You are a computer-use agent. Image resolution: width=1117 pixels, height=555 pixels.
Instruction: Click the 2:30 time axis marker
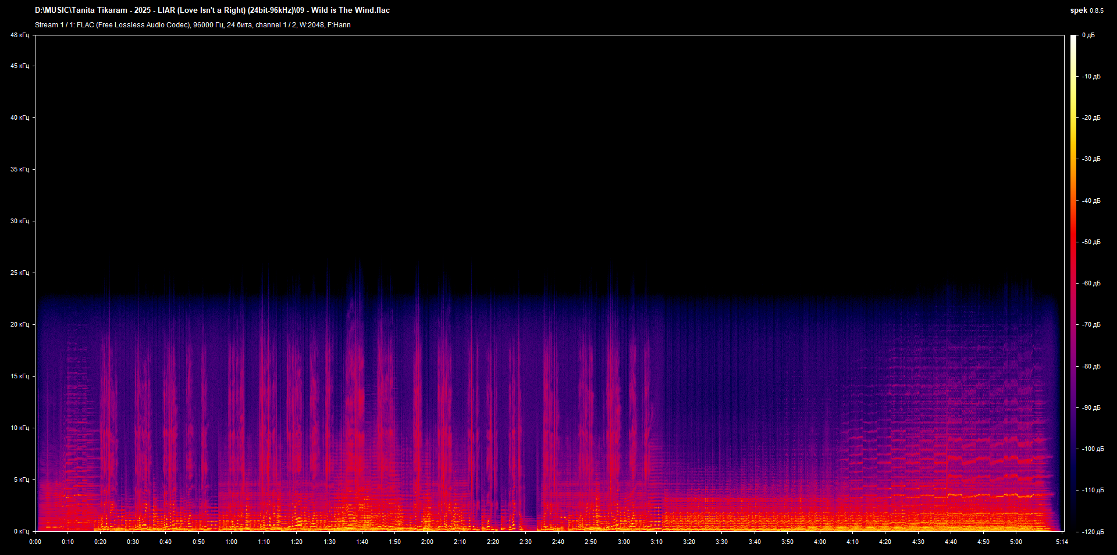525,542
